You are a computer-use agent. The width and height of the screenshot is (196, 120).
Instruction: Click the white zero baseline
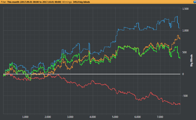(x=92, y=74)
